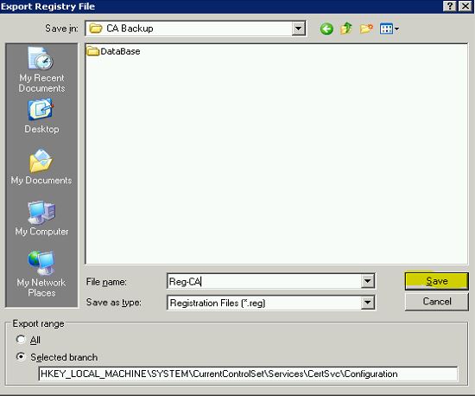Open My Recent Documents shortcut
The image size is (475, 396).
click(41, 70)
